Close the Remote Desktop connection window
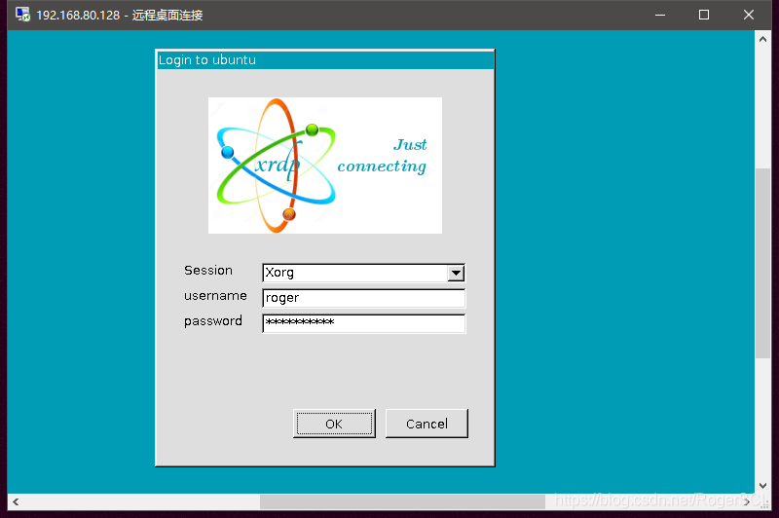 (x=749, y=15)
